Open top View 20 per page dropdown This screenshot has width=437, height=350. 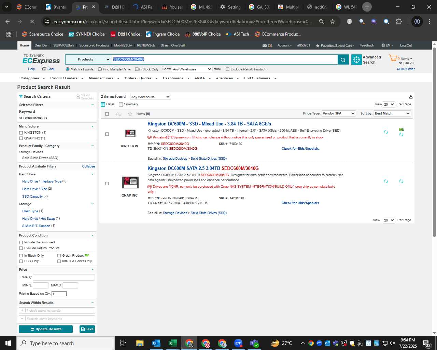(389, 104)
